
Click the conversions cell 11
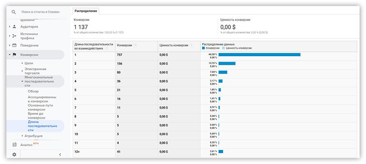point(119,107)
